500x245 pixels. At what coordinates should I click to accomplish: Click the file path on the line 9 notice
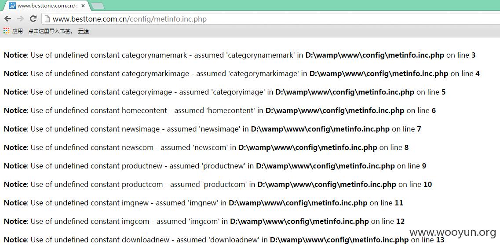click(325, 166)
